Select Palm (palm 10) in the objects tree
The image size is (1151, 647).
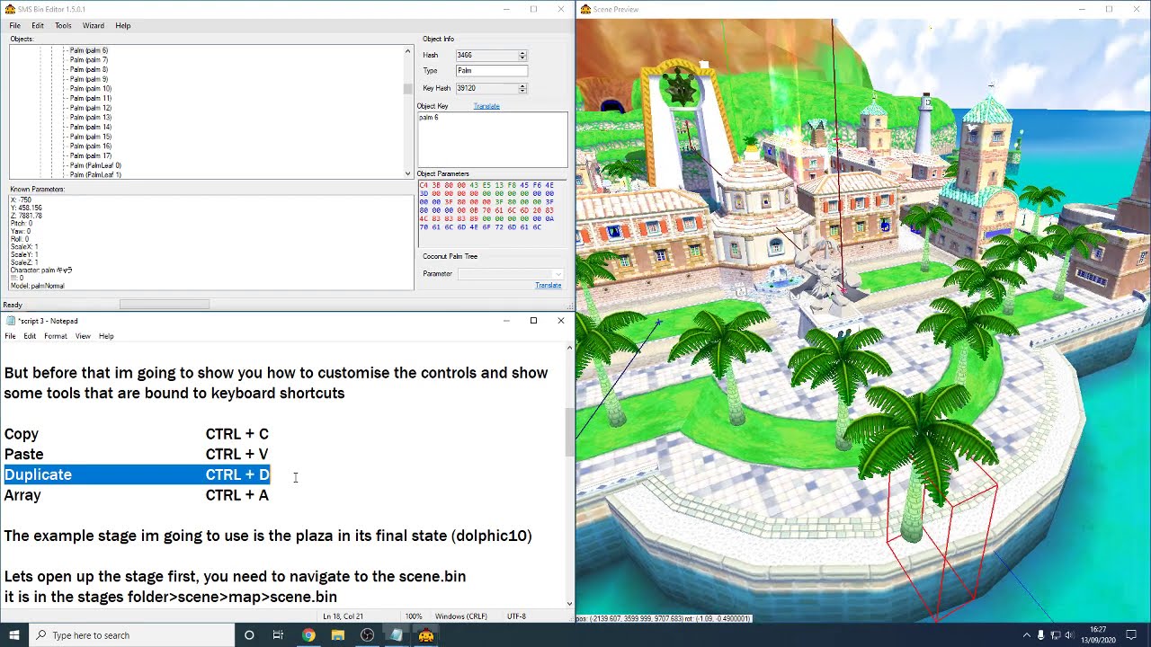click(91, 89)
